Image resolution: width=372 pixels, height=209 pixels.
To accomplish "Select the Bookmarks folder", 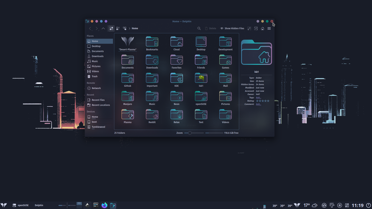I will point(152,43).
